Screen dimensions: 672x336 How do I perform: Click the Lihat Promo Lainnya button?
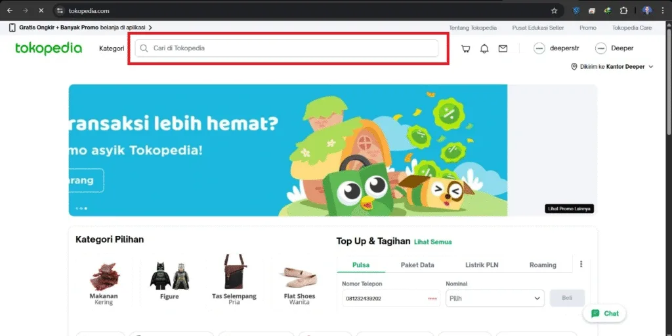(569, 209)
